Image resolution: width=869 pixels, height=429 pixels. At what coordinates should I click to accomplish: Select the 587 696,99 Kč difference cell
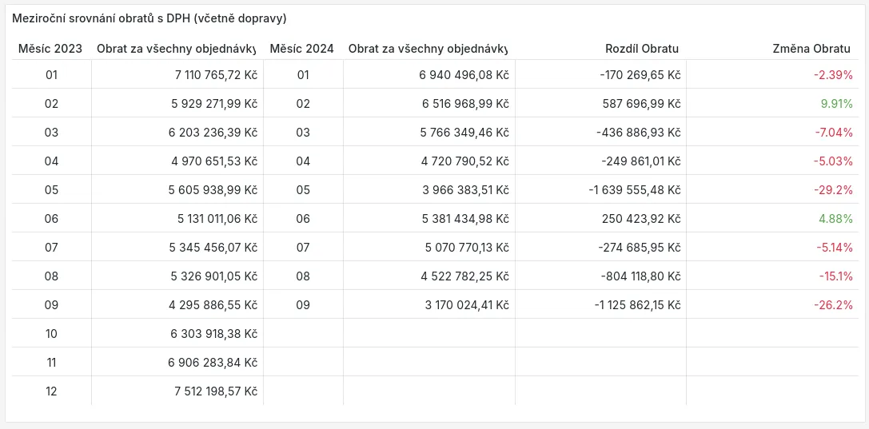[641, 104]
